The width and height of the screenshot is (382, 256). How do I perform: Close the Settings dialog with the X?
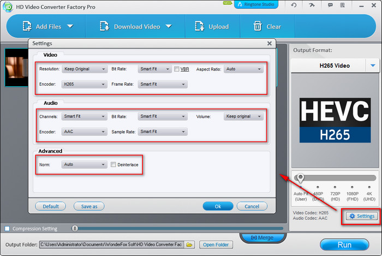point(269,43)
